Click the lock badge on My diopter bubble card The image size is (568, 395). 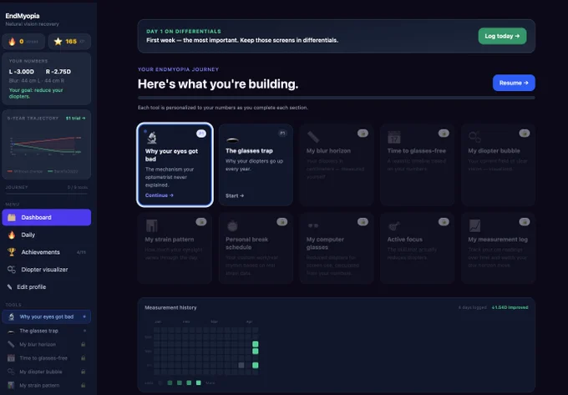pyautogui.click(x=525, y=134)
